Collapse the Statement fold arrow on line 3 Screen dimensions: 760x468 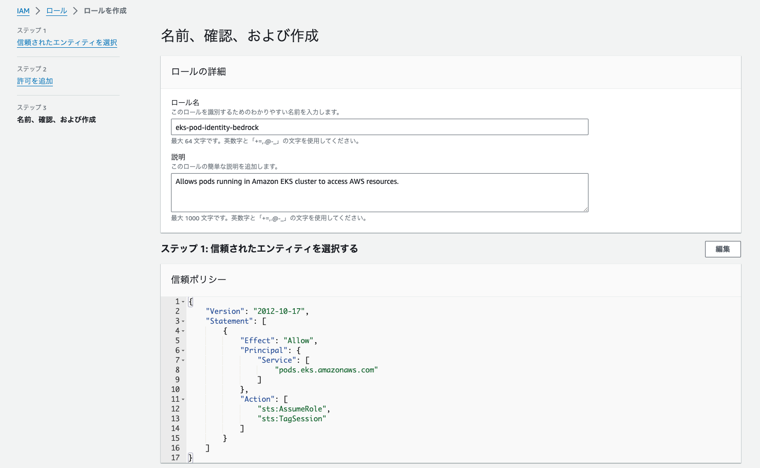click(x=183, y=322)
